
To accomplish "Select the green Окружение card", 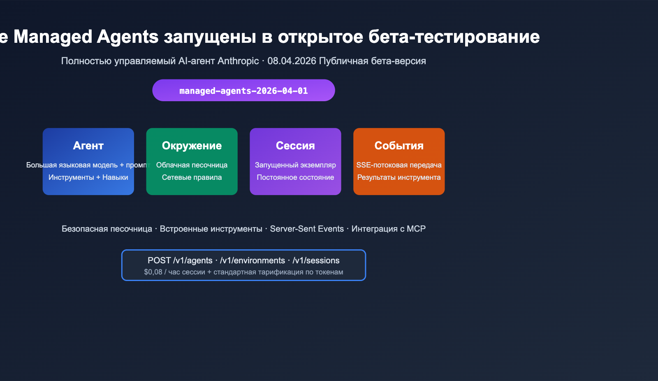I will tap(192, 161).
